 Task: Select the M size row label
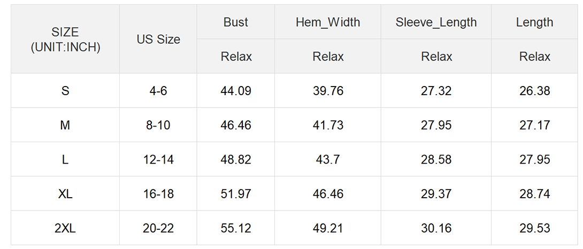[x=65, y=125]
